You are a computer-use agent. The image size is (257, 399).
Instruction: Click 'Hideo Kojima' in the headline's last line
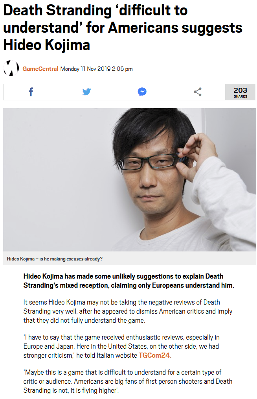(47, 45)
